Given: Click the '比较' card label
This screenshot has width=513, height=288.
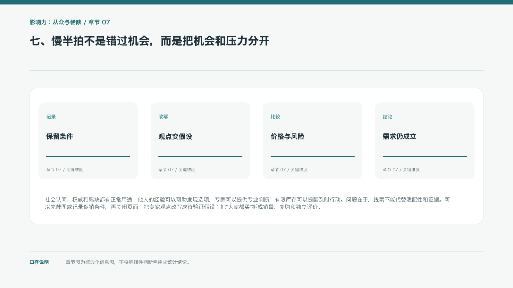Looking at the screenshot, I should pyautogui.click(x=275, y=117).
